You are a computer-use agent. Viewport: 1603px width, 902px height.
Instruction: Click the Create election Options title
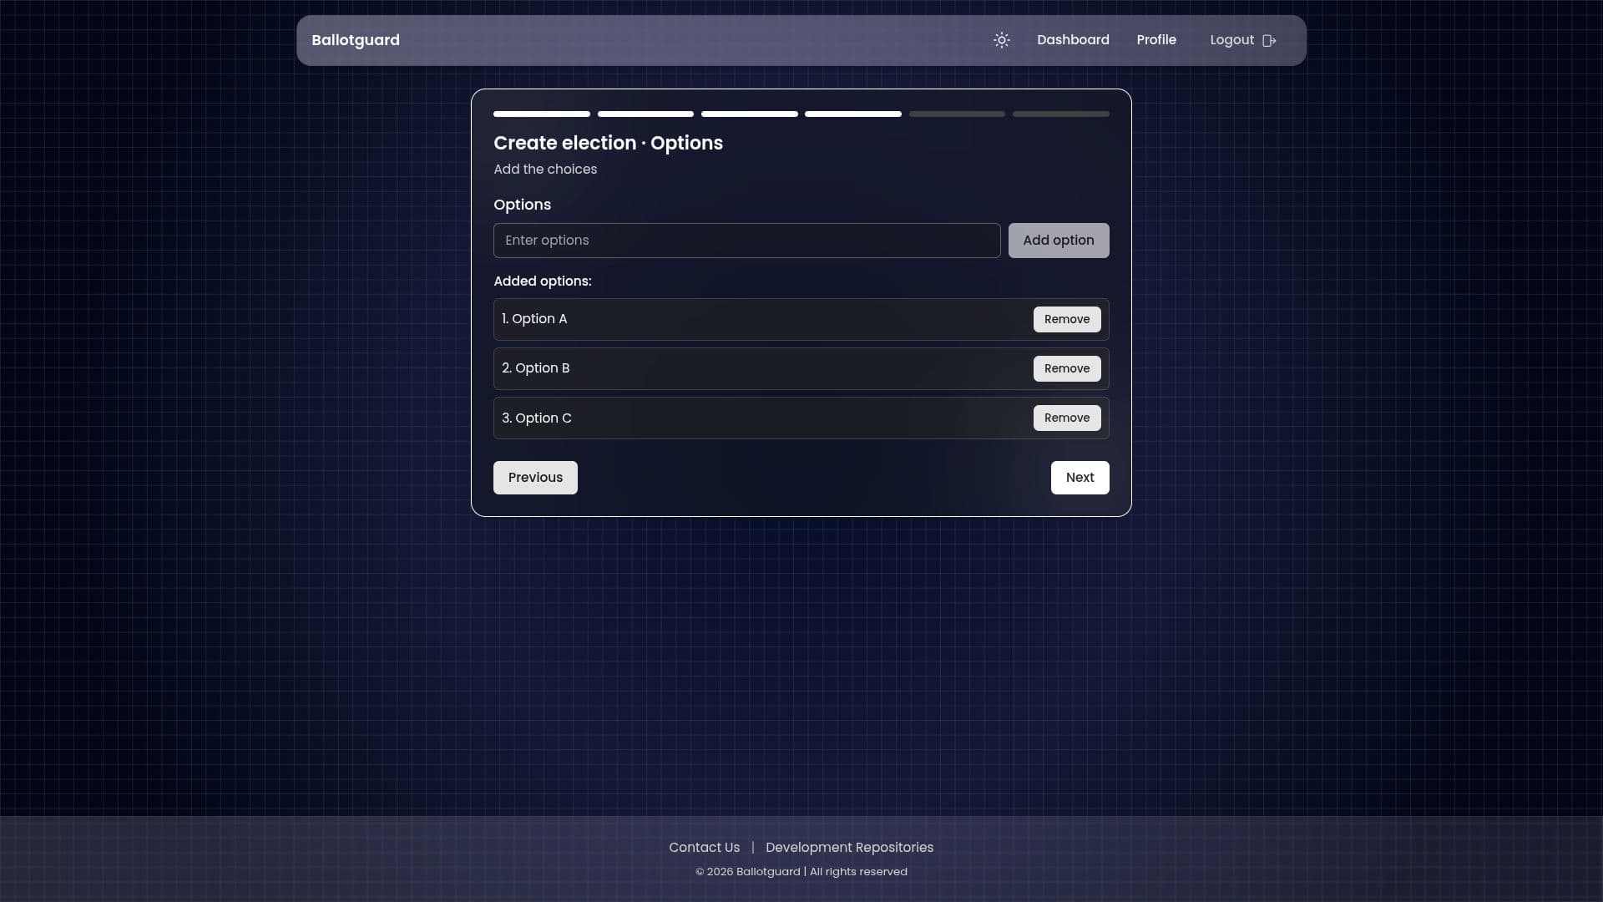pyautogui.click(x=608, y=143)
